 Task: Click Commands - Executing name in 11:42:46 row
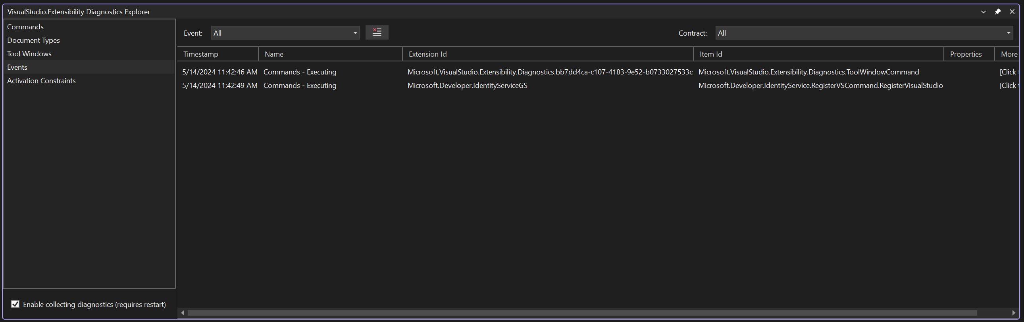(300, 72)
